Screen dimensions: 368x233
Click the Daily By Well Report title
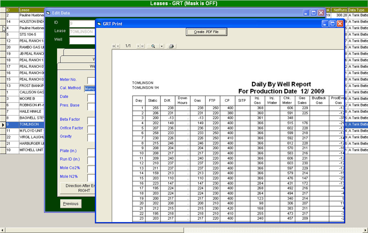pyautogui.click(x=281, y=84)
